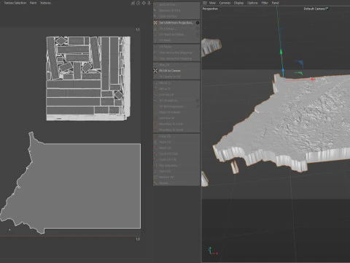
Task: Open the viewport View menu
Action: click(212, 3)
